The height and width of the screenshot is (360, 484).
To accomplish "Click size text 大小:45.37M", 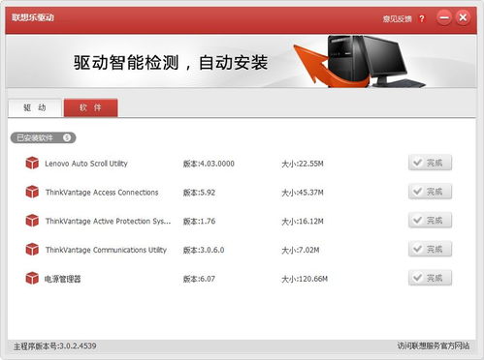I will point(303,193).
